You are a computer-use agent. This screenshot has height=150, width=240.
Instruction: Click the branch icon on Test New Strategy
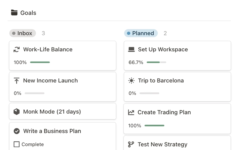[131, 144]
